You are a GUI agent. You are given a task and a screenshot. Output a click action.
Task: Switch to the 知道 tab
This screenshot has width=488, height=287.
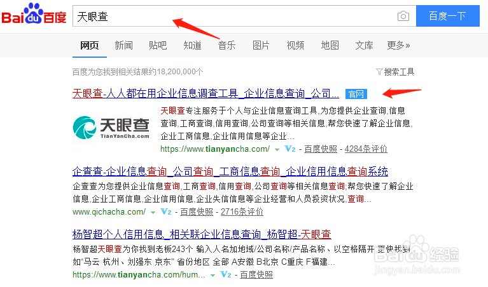point(192,45)
